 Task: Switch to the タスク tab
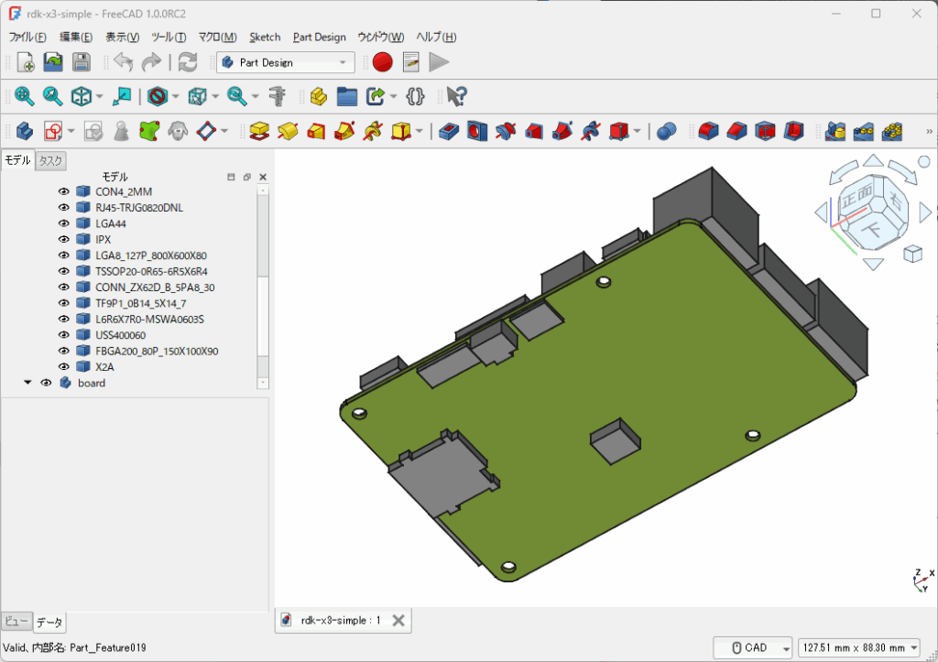51,160
